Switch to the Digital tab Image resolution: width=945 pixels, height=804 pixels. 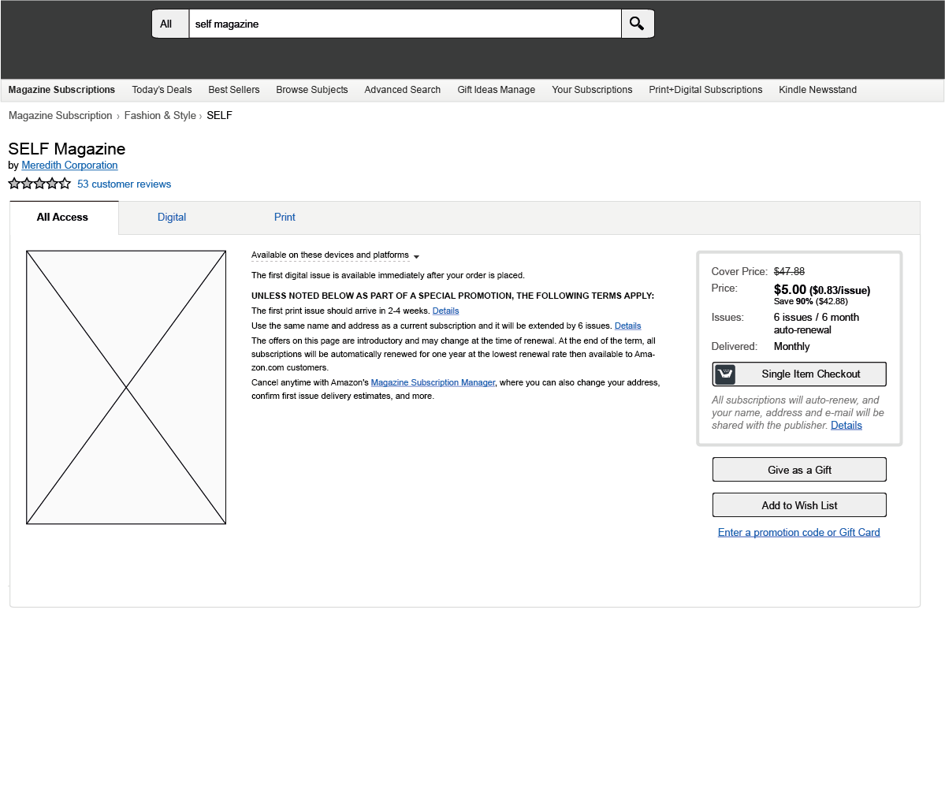pyautogui.click(x=172, y=217)
